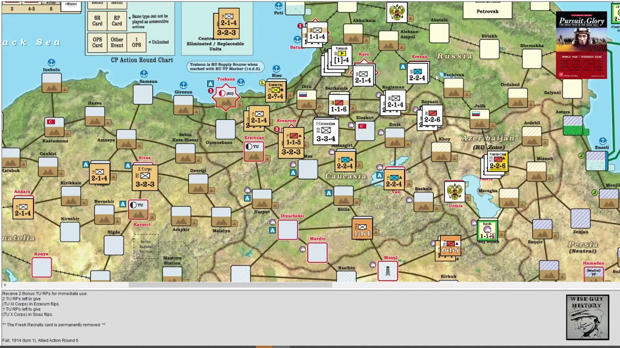
Task: Click the OPS Card box on the chart
Action: [97, 42]
